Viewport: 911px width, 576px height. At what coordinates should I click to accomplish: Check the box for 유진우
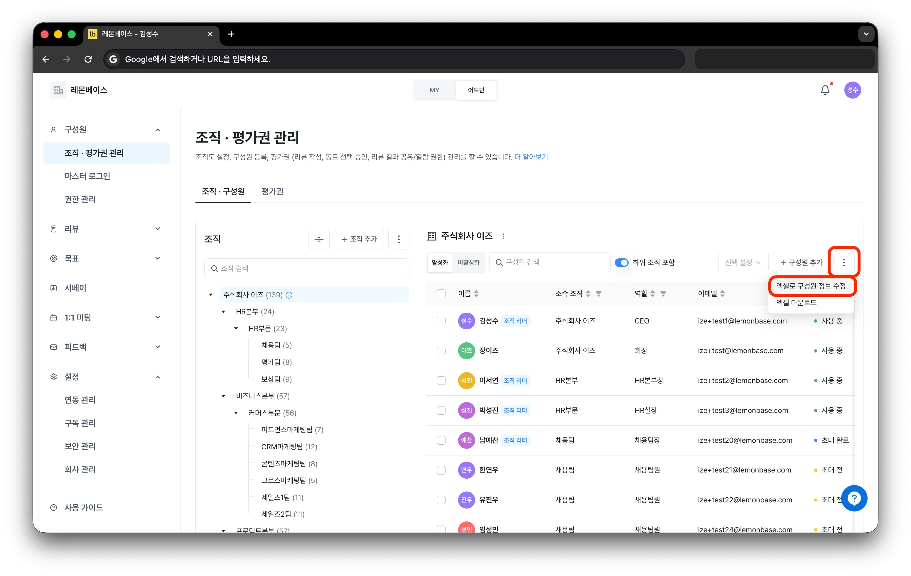click(441, 500)
